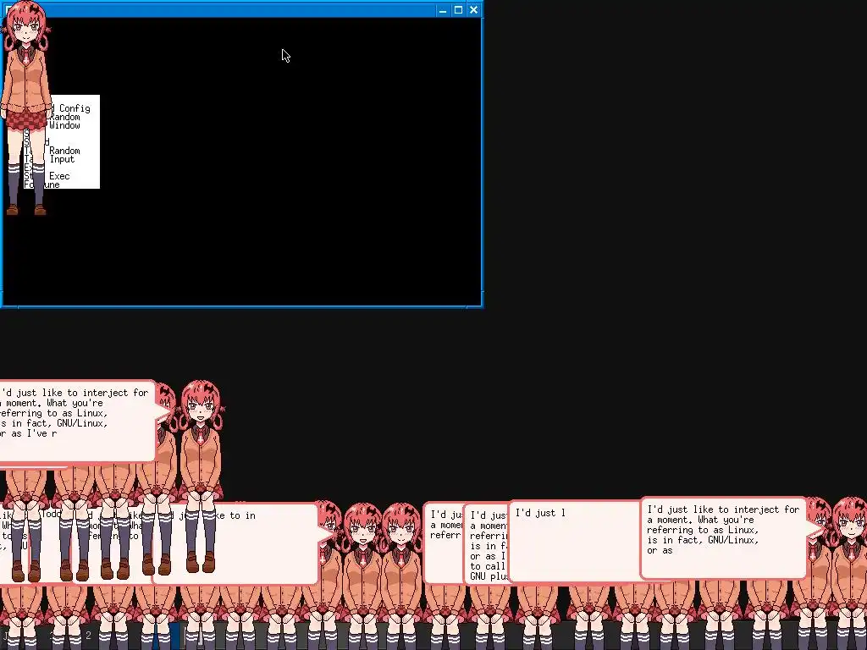Click the speech balloon ending with "or as I've r"
This screenshot has height=650, width=867.
point(77,421)
